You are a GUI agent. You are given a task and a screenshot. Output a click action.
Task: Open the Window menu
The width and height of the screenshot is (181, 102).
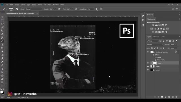point(56,5)
